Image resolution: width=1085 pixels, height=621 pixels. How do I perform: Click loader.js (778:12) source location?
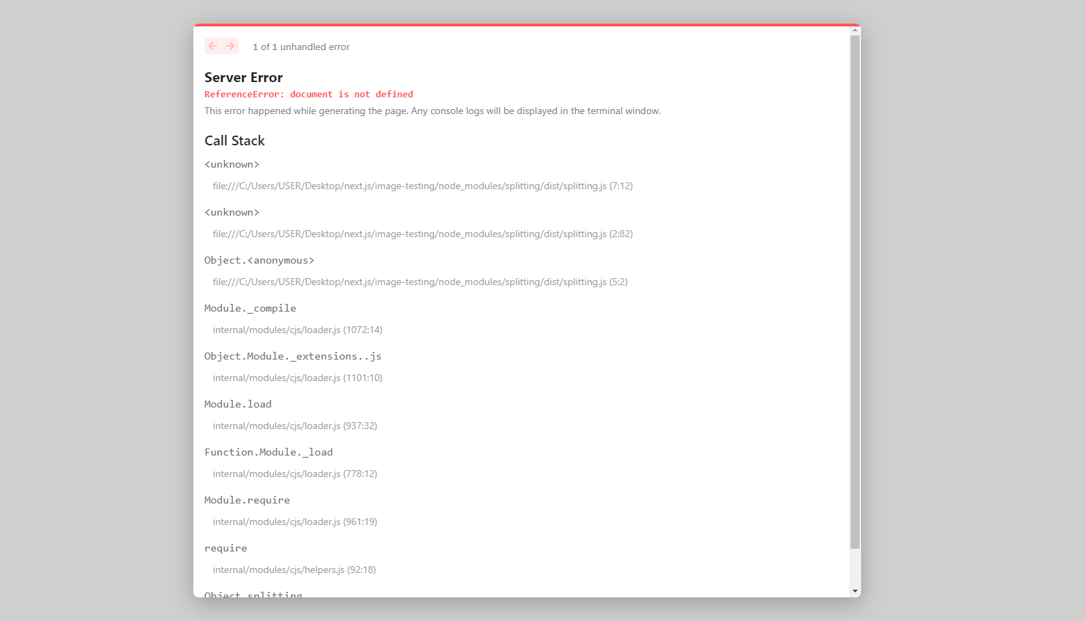pos(295,474)
